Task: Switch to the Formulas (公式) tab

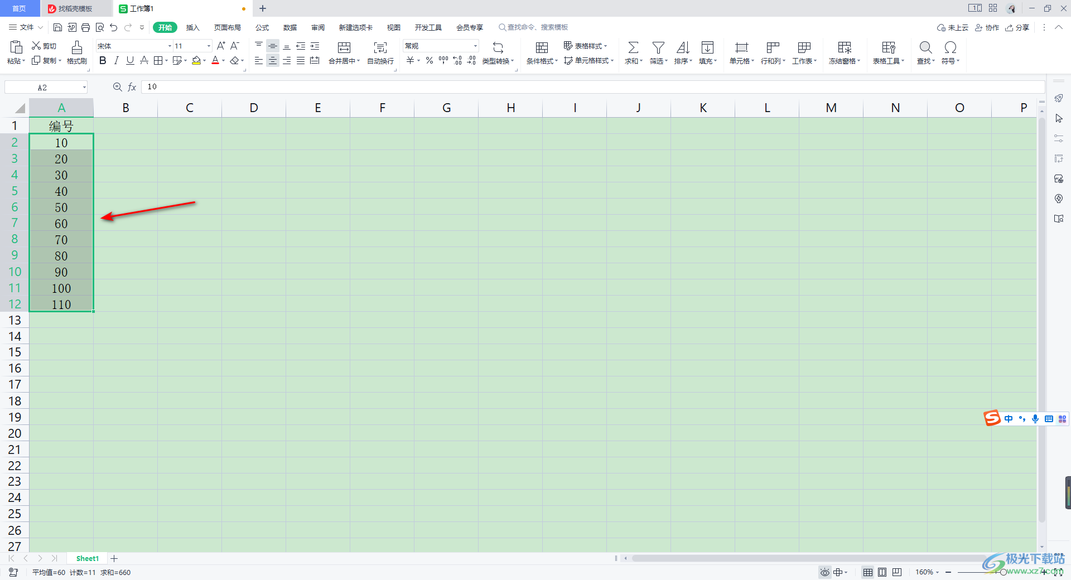Action: coord(262,27)
